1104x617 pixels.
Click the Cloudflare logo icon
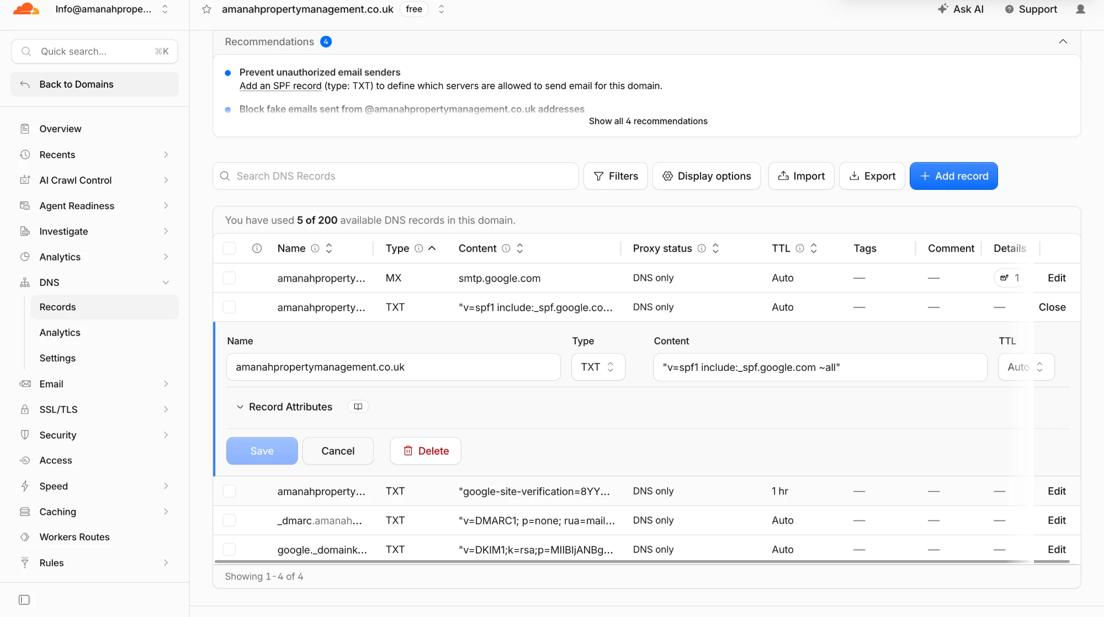[26, 9]
